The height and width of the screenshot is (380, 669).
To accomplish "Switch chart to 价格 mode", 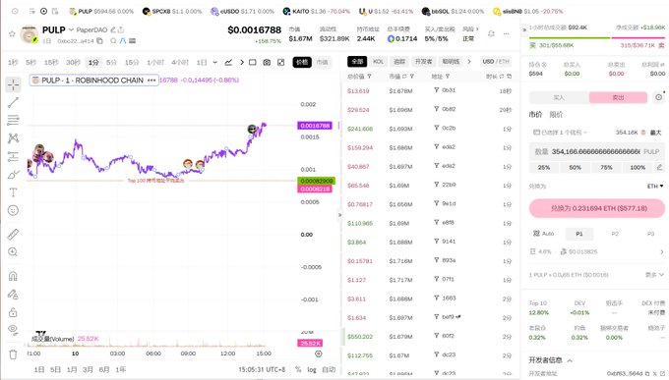I will pos(302,62).
